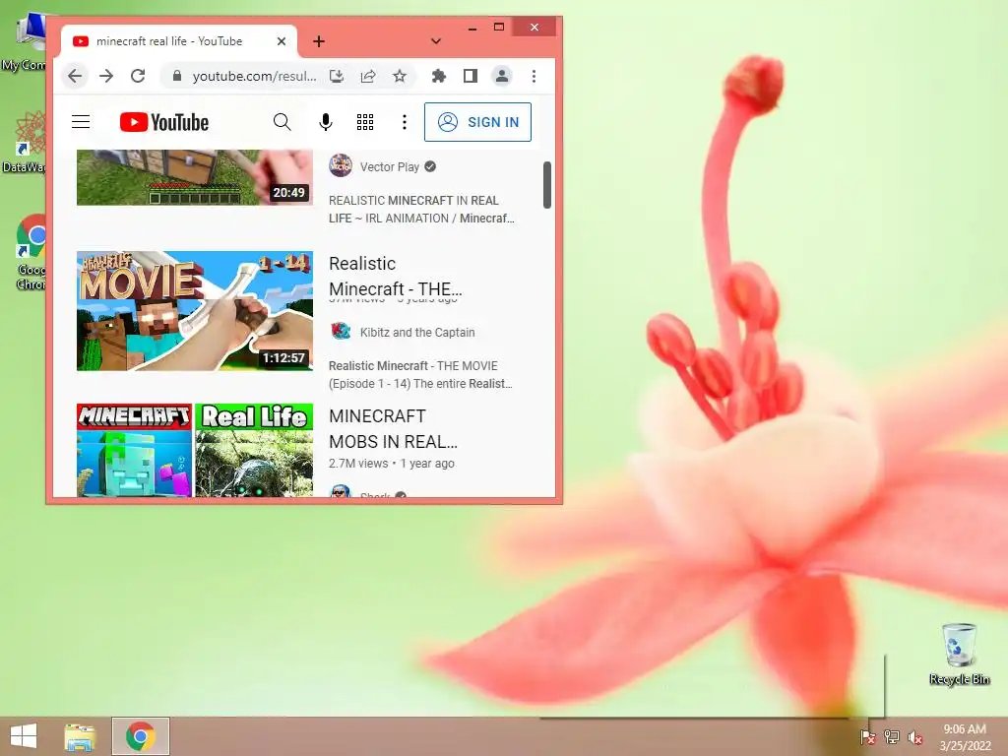The image size is (1008, 756).
Task: Open YouTube search with the magnifier icon
Action: coord(282,121)
